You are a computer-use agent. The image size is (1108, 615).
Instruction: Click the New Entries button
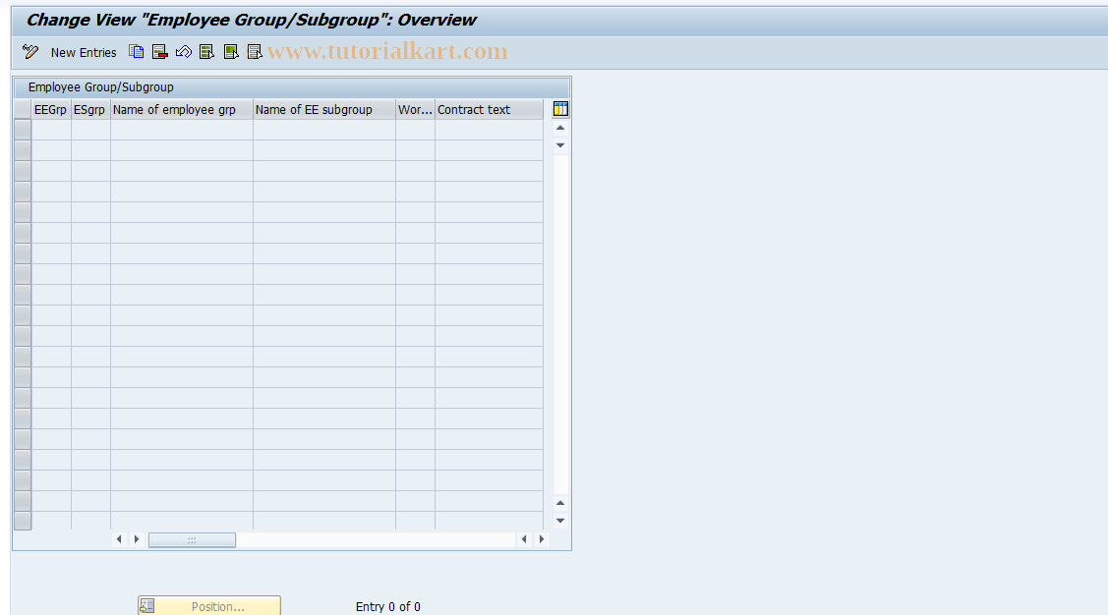[84, 52]
